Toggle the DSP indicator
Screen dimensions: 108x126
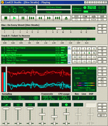click(x=91, y=98)
